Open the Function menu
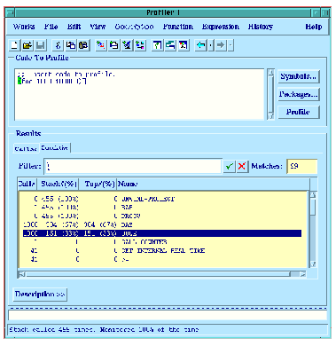The image size is (336, 346). [x=178, y=27]
